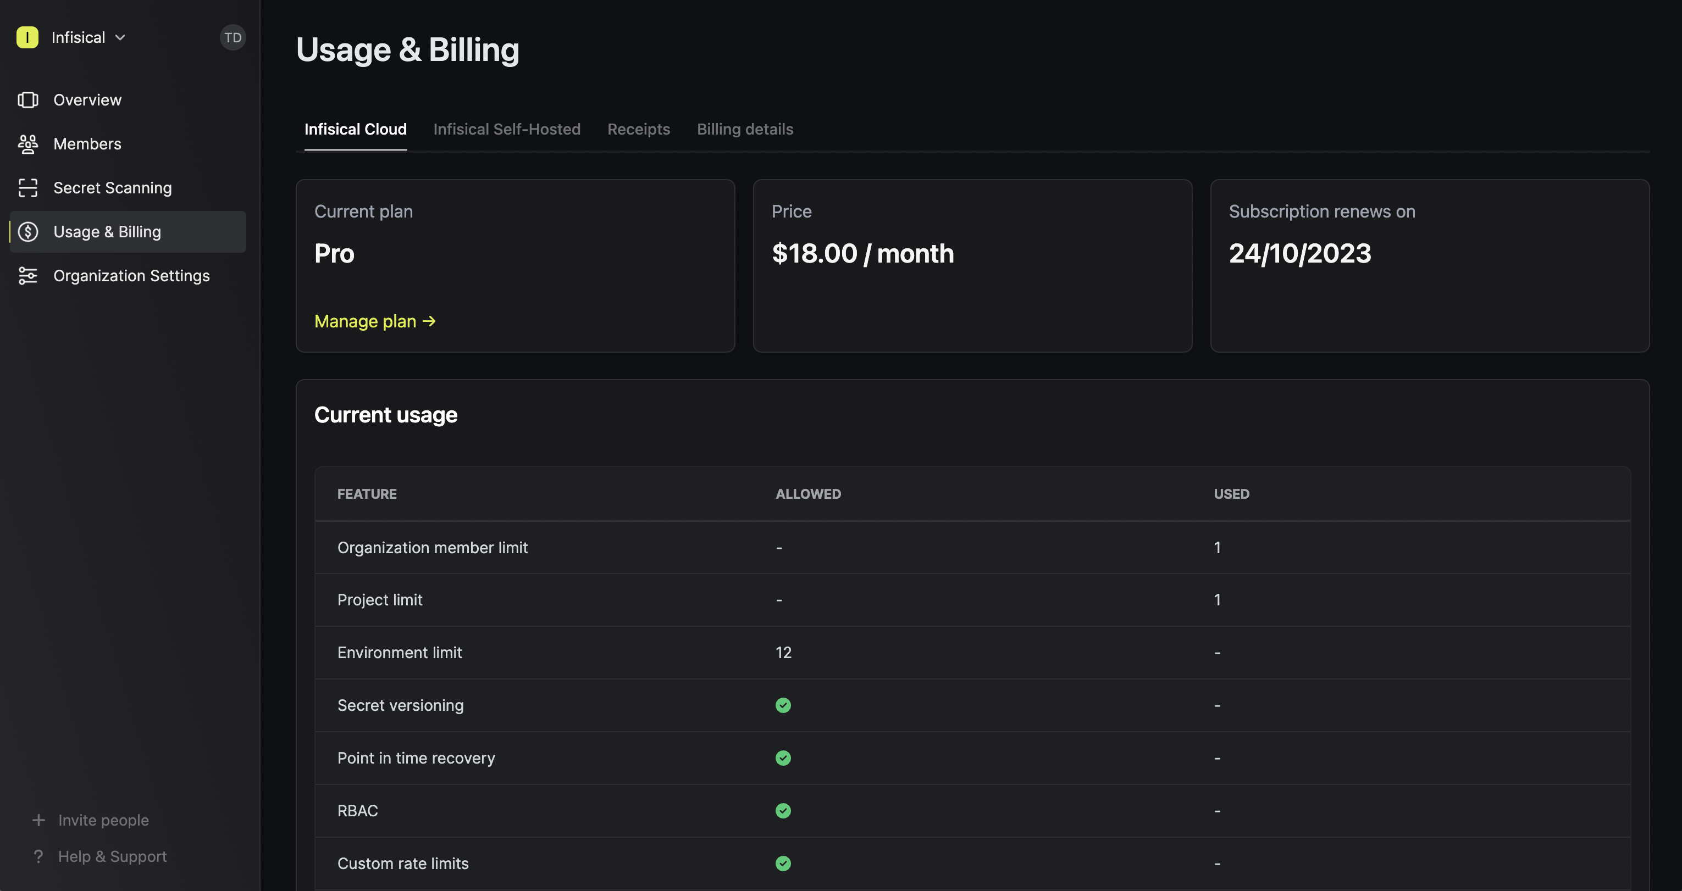This screenshot has width=1682, height=891.
Task: Click the Current plan card label
Action: coord(364,211)
